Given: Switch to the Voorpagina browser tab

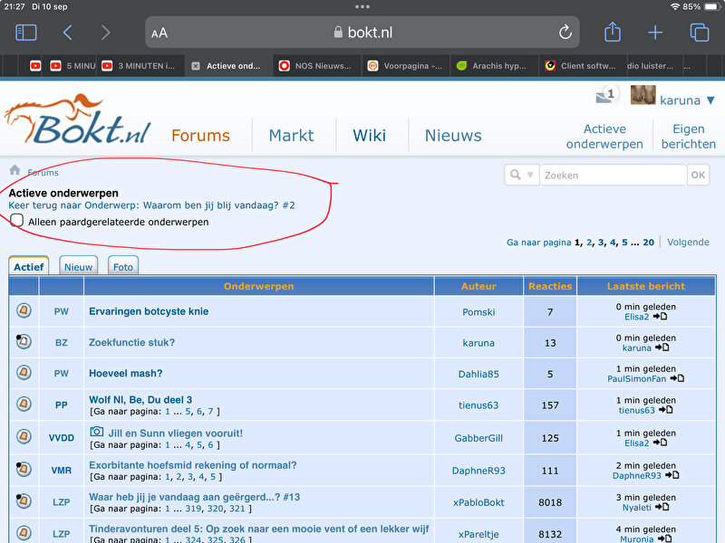Looking at the screenshot, I should (405, 66).
